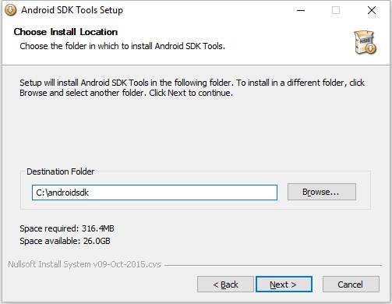The width and height of the screenshot is (392, 304).
Task: Click the Nullsoft Install System branding text
Action: pyautogui.click(x=84, y=264)
